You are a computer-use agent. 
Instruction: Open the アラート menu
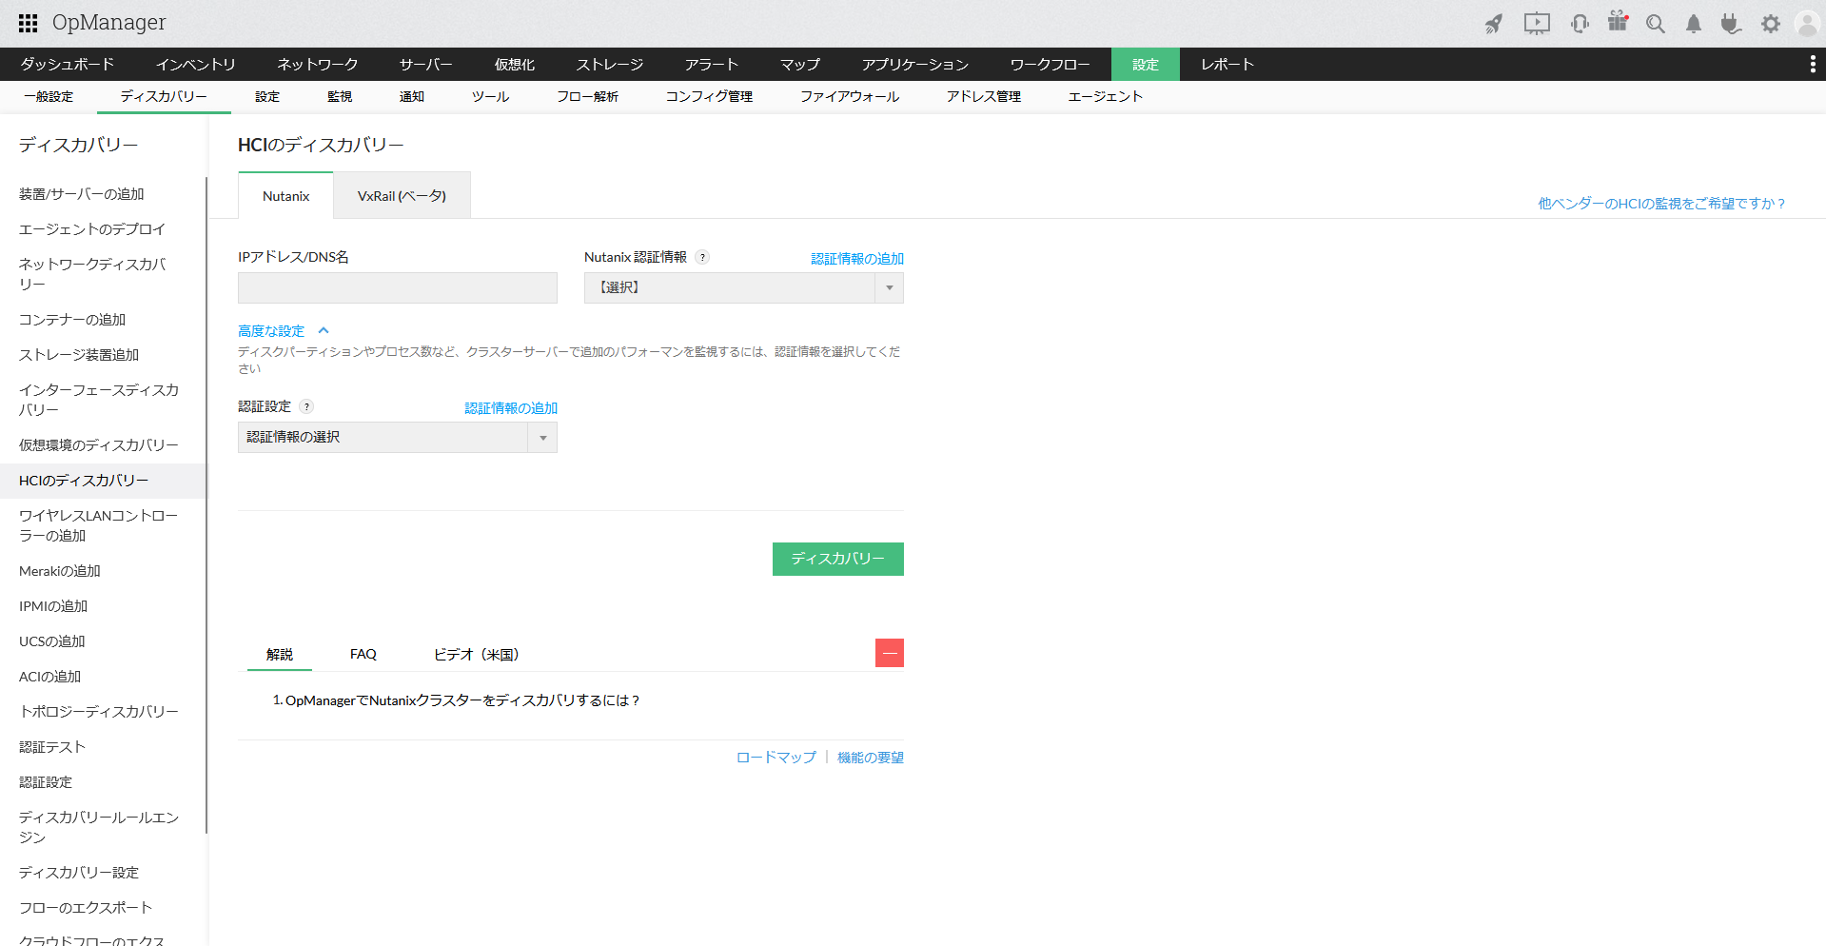(x=712, y=64)
